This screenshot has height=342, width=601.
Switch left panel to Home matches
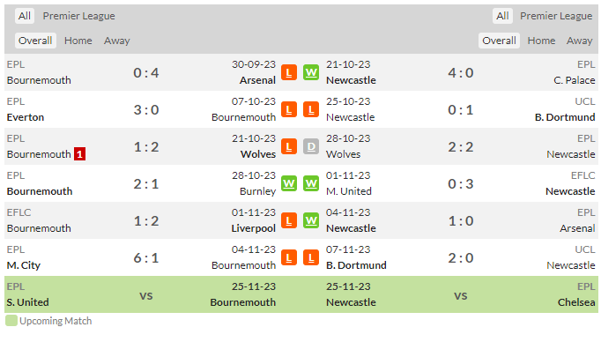[x=78, y=41]
